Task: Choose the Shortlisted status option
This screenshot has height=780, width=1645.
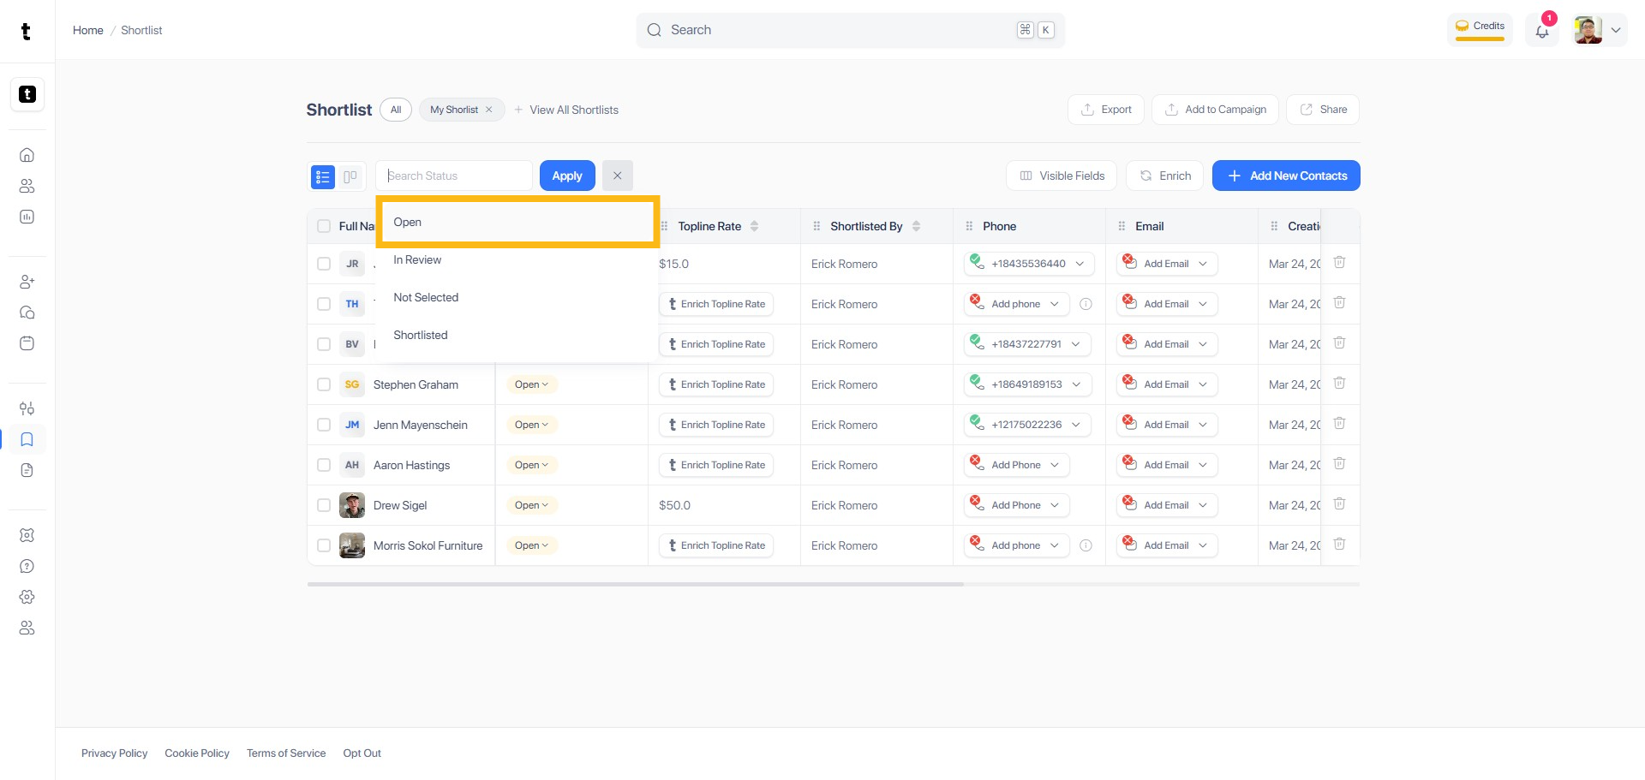Action: [517, 335]
